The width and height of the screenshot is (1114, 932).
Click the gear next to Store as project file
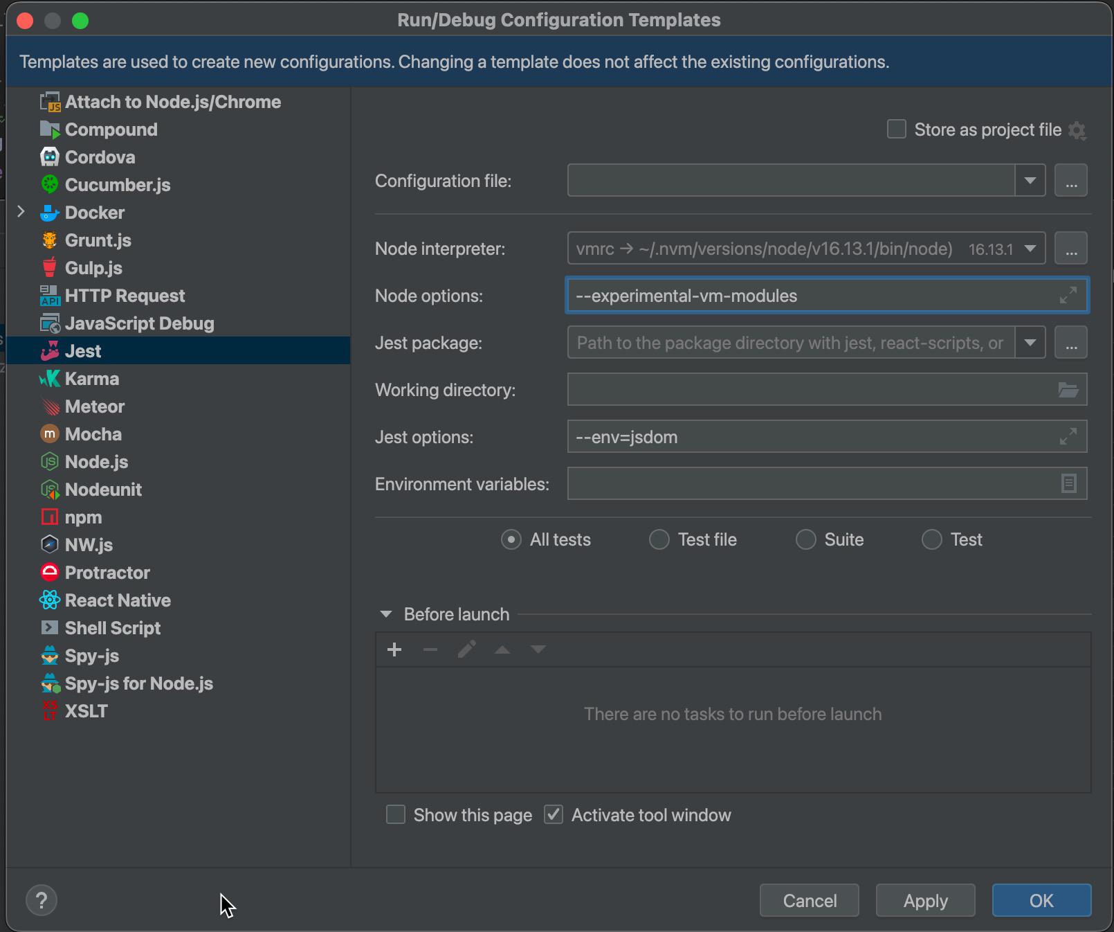coord(1077,130)
